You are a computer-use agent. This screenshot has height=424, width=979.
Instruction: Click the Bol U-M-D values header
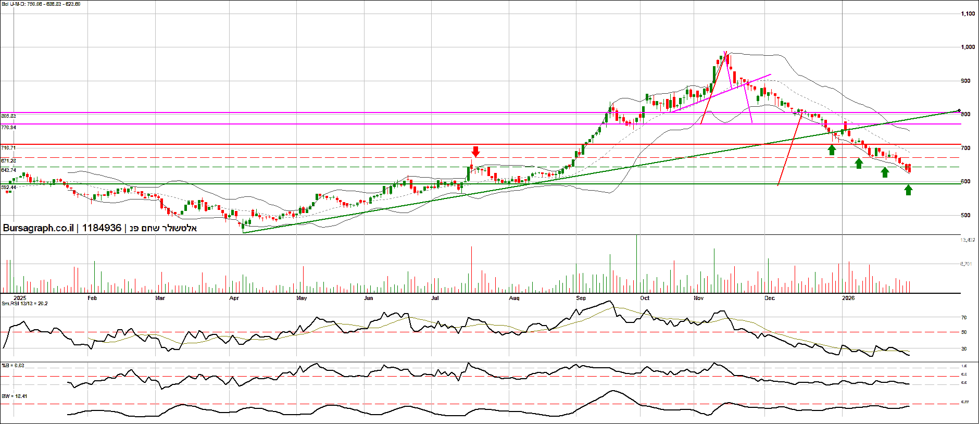[x=41, y=4]
